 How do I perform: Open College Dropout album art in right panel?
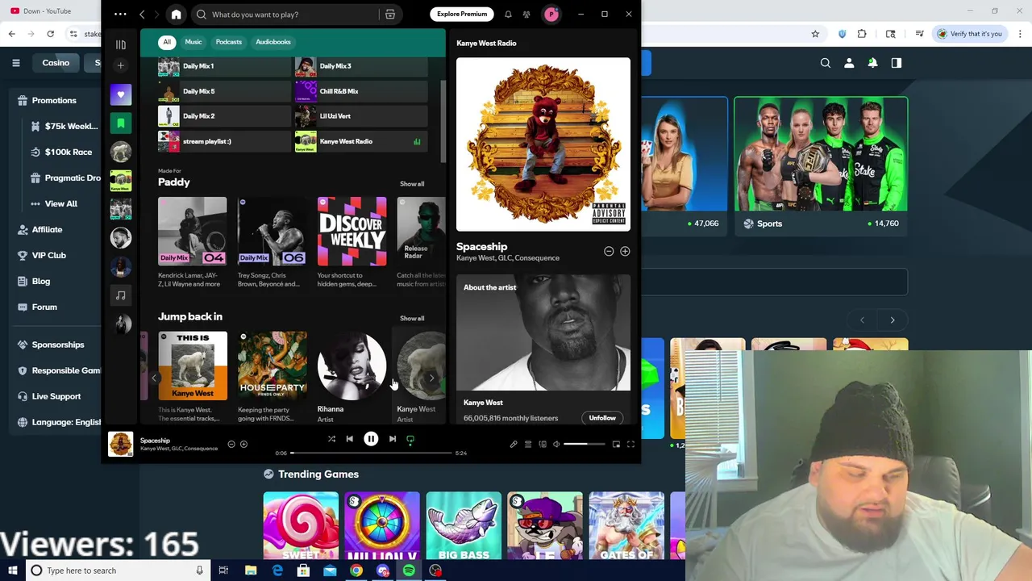[543, 144]
